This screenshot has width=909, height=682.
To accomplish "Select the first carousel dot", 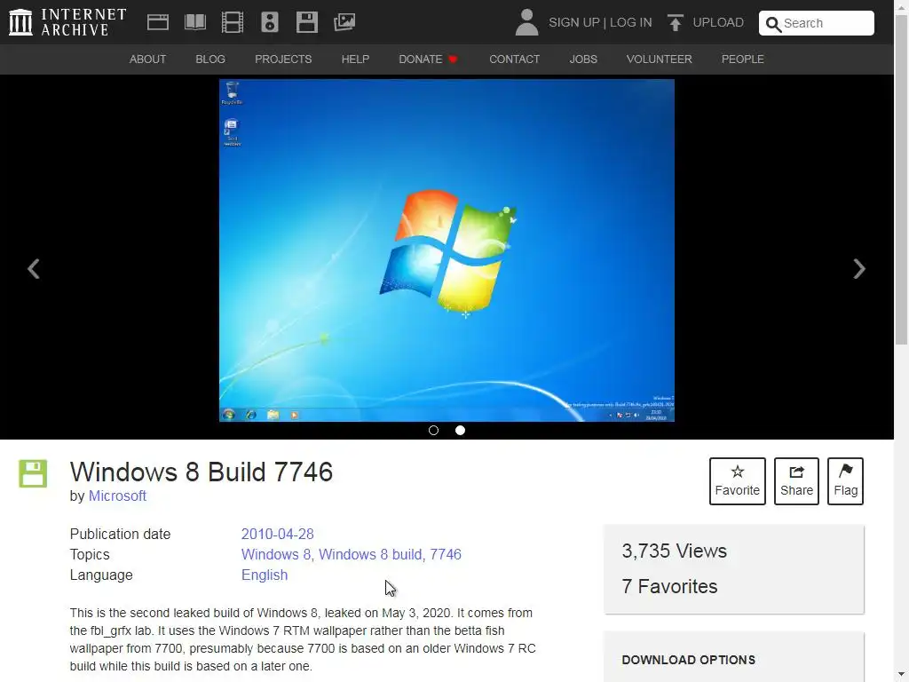I will [433, 431].
